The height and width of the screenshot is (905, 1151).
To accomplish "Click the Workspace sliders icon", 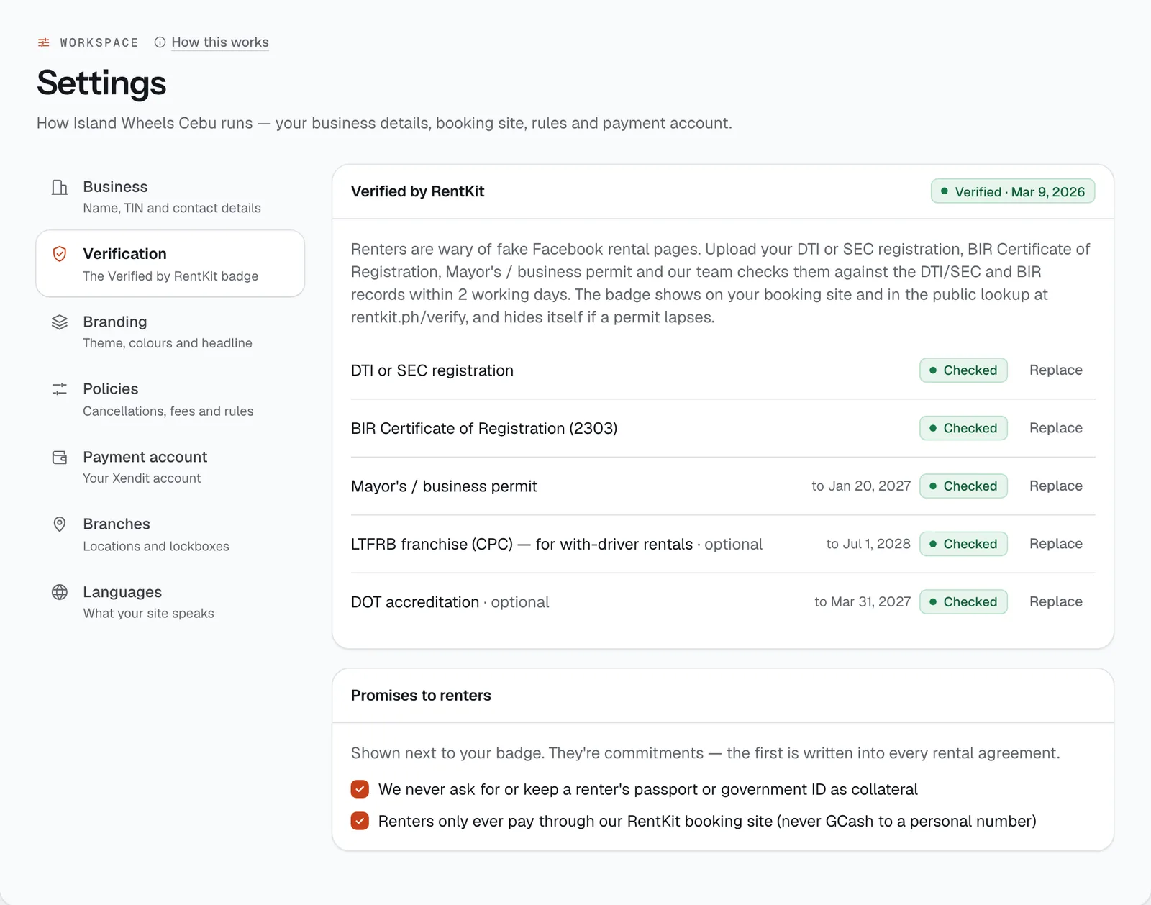I will [x=44, y=42].
